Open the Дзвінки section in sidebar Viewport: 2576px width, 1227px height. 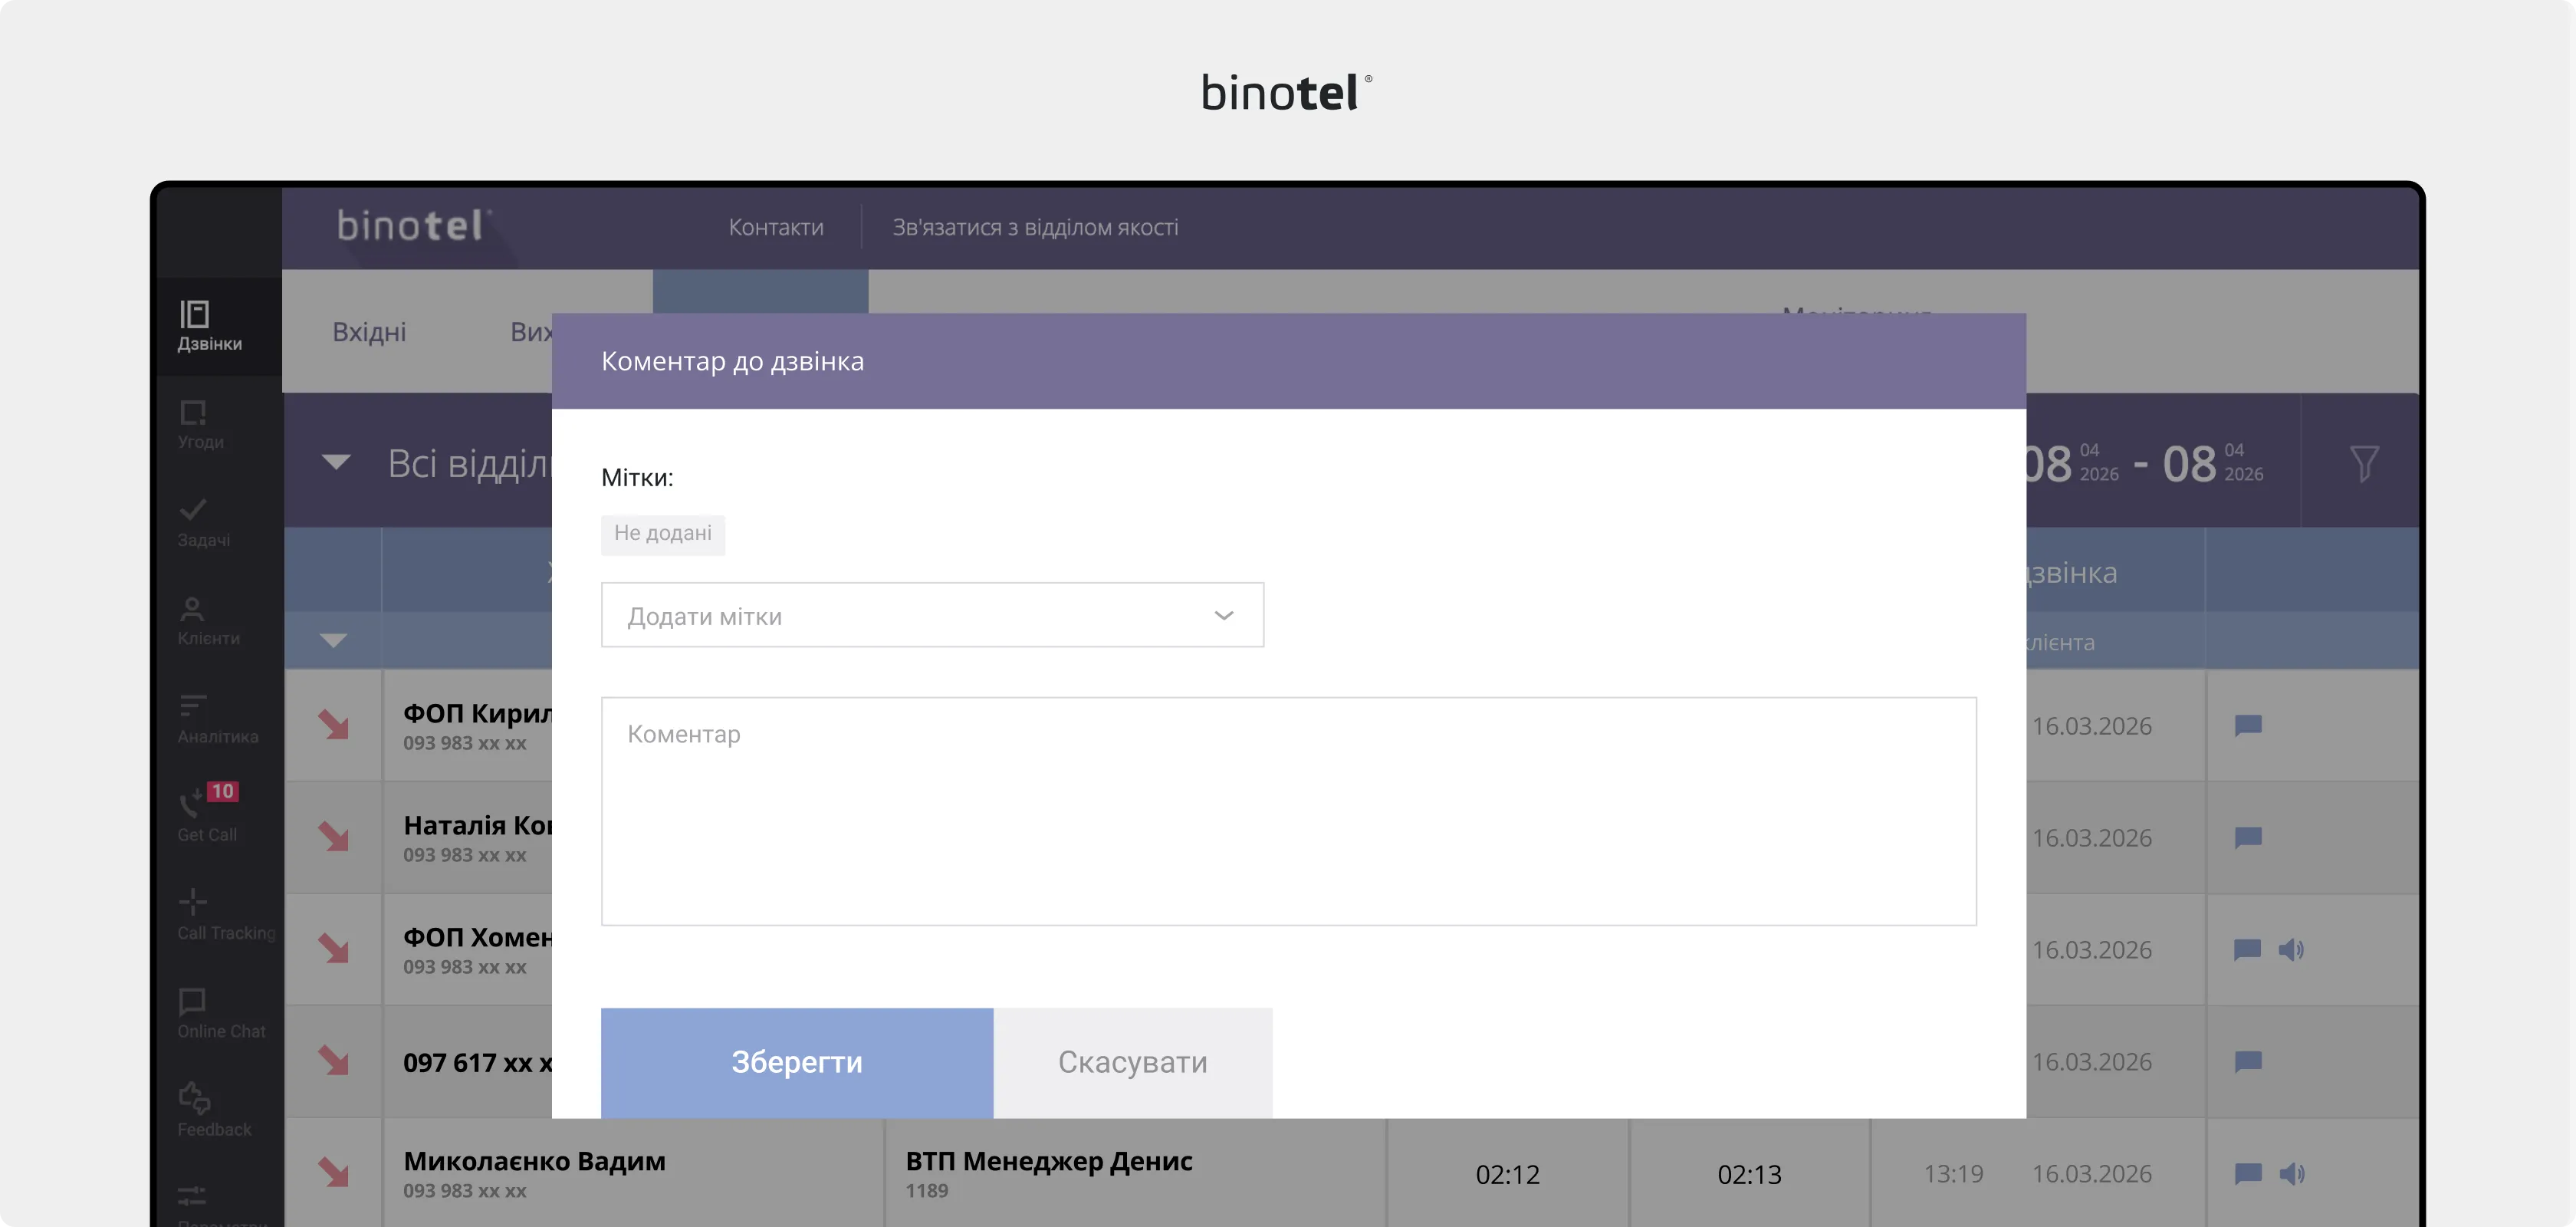(209, 327)
